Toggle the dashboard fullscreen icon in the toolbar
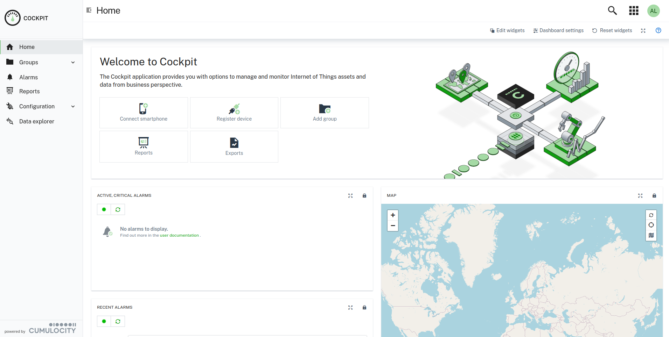The height and width of the screenshot is (337, 669). (x=643, y=31)
